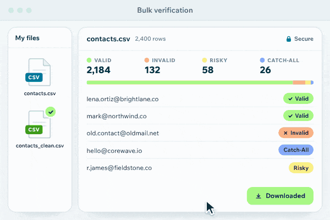Viewport: 330px width, 220px height.
Task: Click the Valid badge for lena.ortiz@brightlane.co
Action: (298, 98)
